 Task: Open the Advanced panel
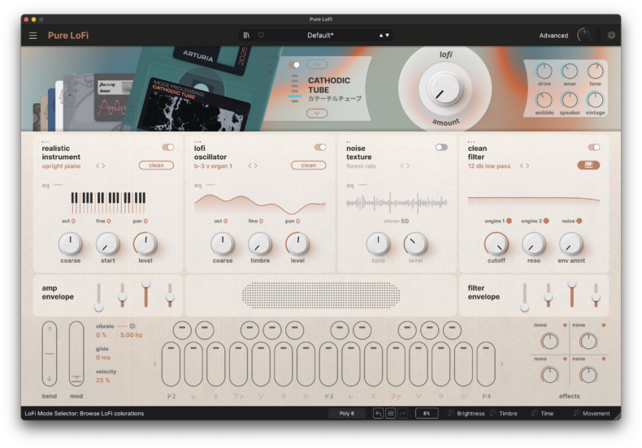coord(553,36)
